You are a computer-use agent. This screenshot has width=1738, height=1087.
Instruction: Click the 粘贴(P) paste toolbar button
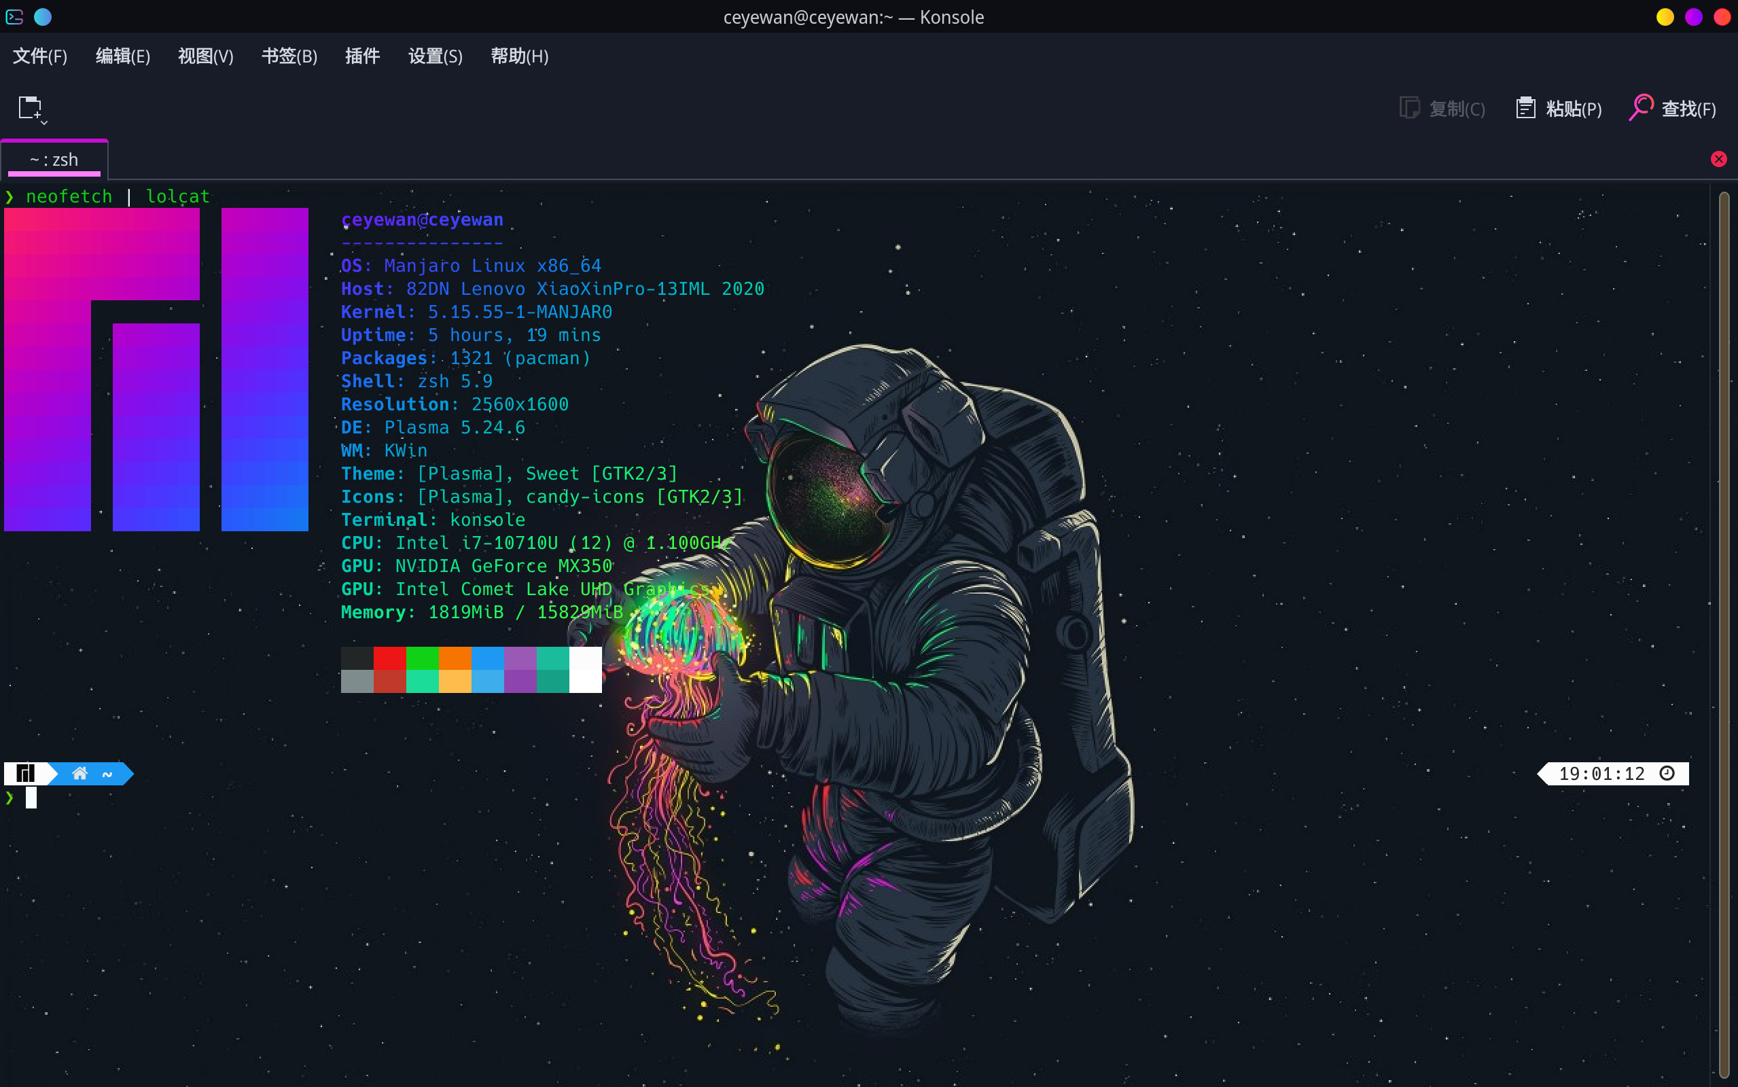click(1559, 109)
